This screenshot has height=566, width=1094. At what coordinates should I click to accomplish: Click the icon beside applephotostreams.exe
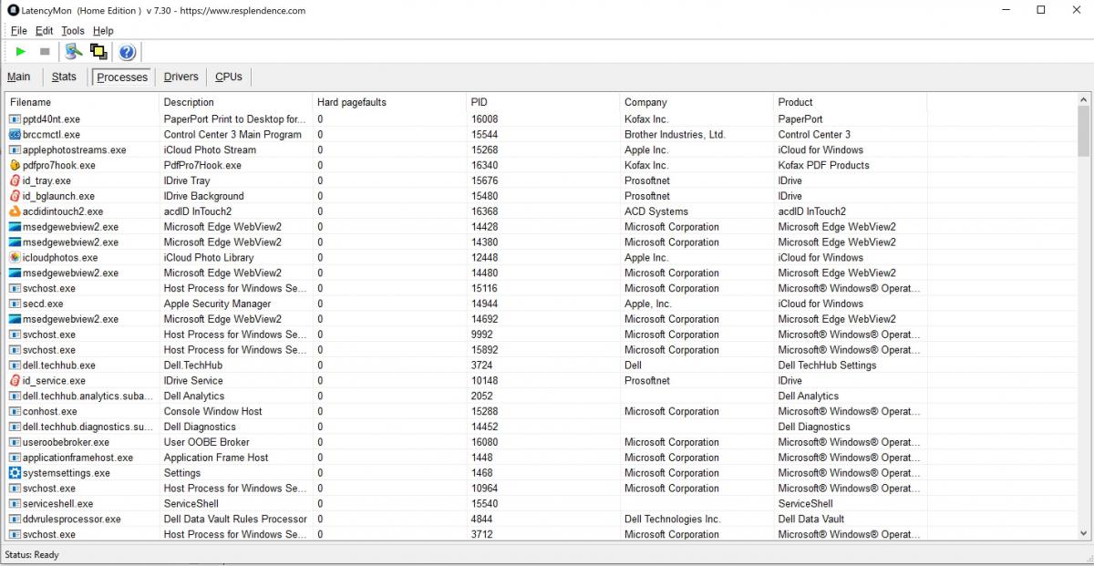point(15,150)
